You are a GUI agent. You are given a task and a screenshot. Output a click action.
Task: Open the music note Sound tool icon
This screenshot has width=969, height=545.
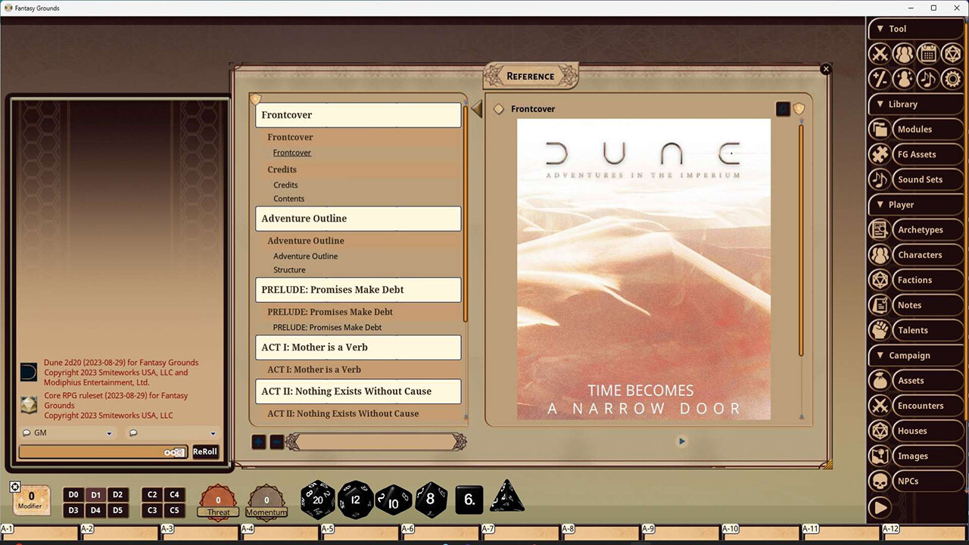928,78
